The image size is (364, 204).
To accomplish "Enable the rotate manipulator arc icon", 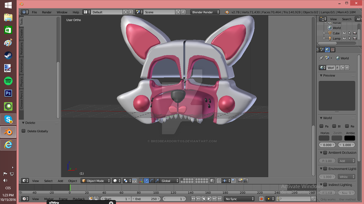I will point(151,181).
